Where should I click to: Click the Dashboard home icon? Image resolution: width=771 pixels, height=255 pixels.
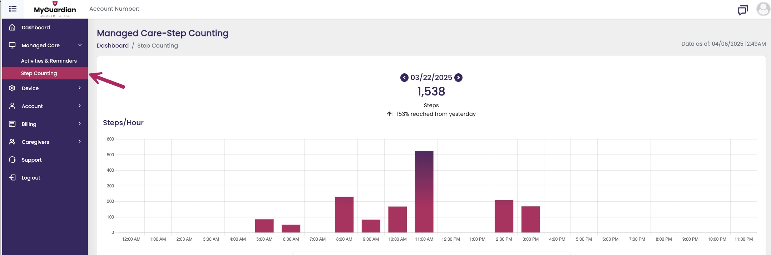pos(12,28)
